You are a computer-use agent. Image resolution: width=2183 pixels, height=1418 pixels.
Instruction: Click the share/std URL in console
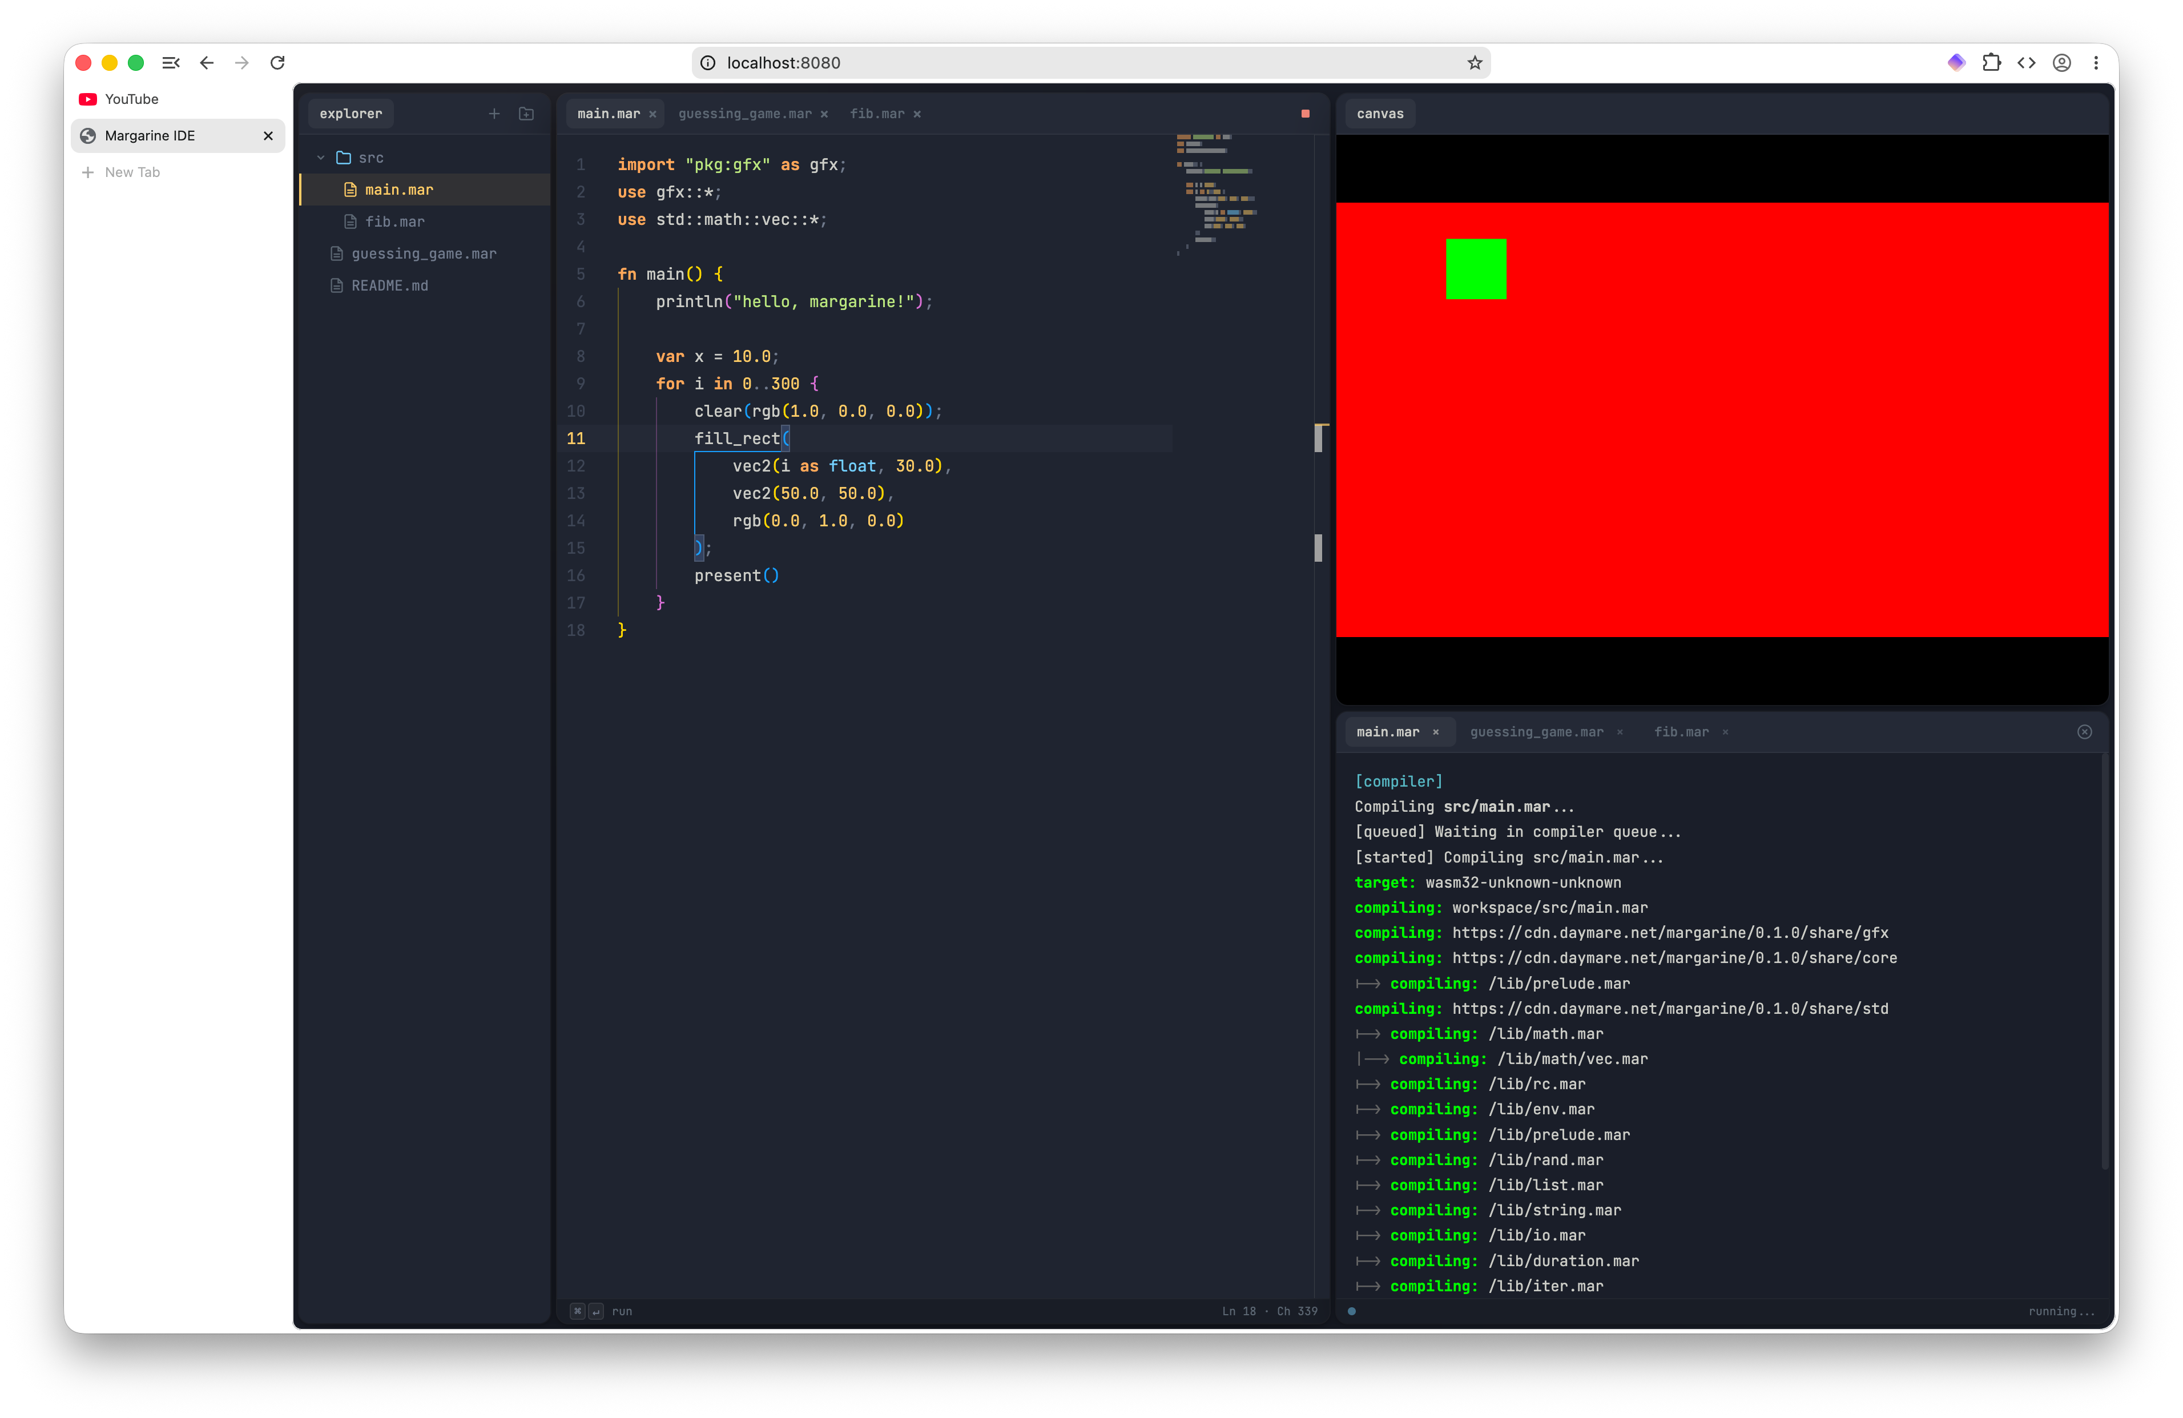(1670, 1009)
